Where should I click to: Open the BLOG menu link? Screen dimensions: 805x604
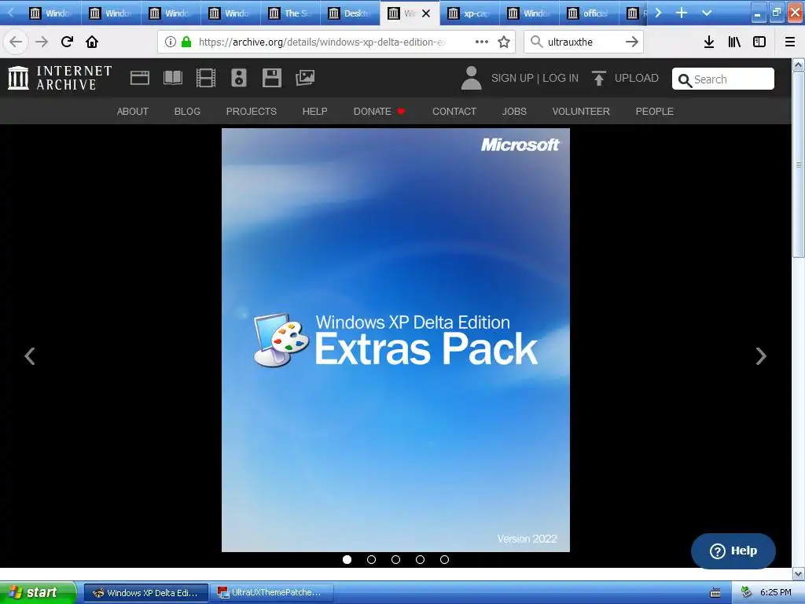(187, 112)
